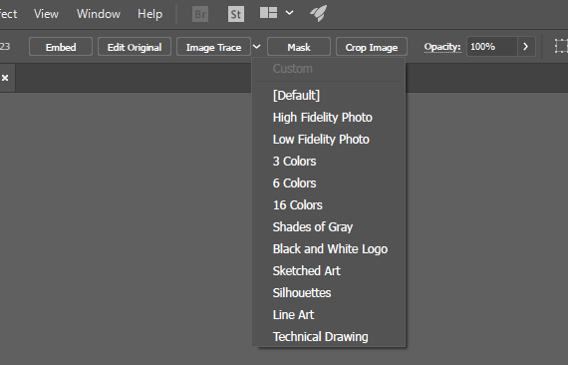Toggle the Image Trace presets dropdown arrow
This screenshot has height=365, width=568.
(256, 47)
